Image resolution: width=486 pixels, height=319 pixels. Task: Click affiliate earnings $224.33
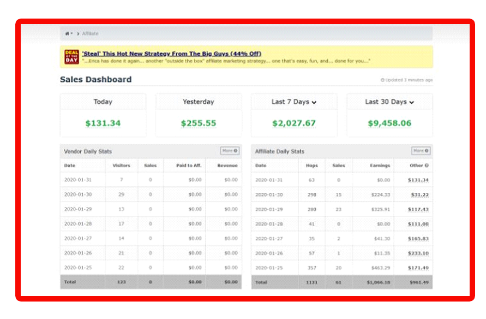[381, 195]
